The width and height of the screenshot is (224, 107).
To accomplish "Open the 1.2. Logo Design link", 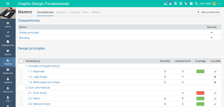I will click(38, 77).
